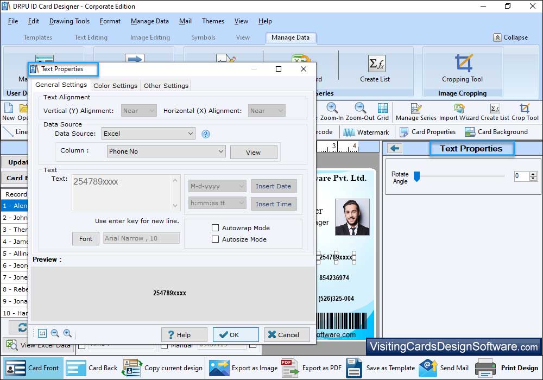Click the Create List sigma icon in ribbon
The width and height of the screenshot is (543, 380).
(x=376, y=64)
